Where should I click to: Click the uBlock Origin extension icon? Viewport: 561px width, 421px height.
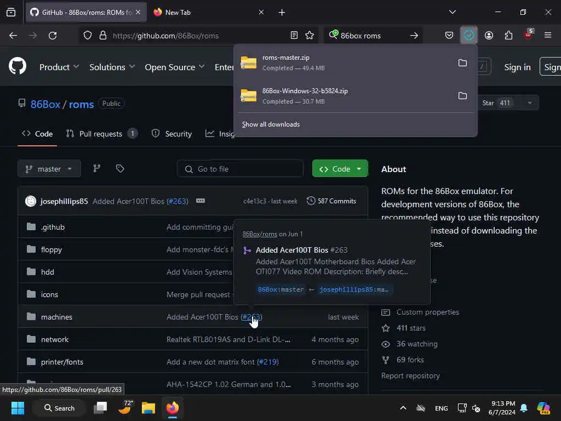click(x=529, y=35)
